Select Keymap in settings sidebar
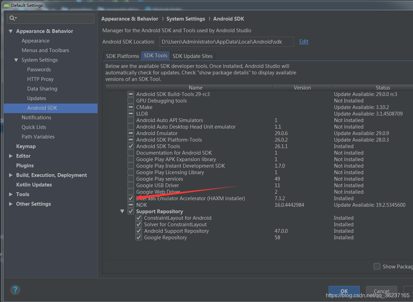This screenshot has height=302, width=413. (x=26, y=146)
